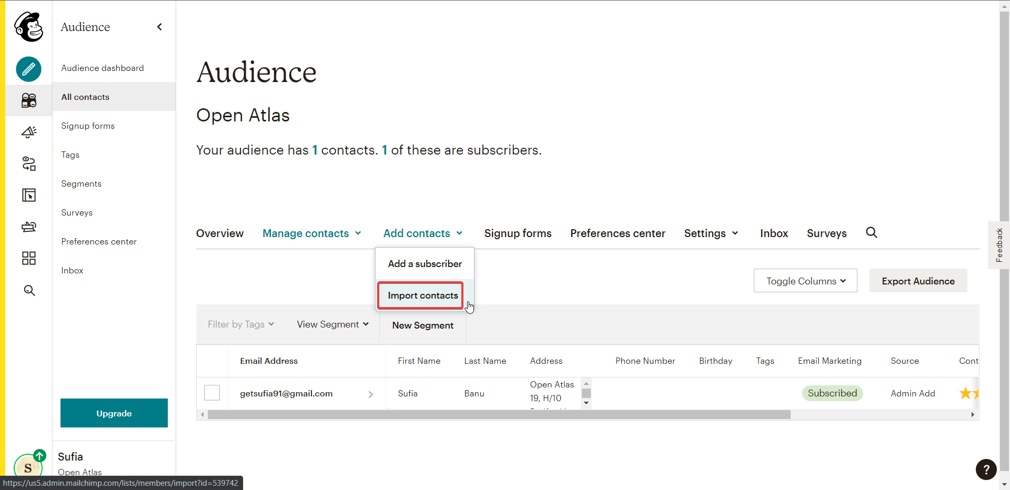Open the getsufia91@gmail.com contact
This screenshot has width=1010, height=490.
286,393
